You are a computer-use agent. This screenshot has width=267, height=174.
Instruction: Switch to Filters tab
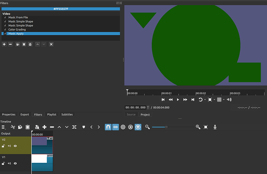pyautogui.click(x=38, y=114)
